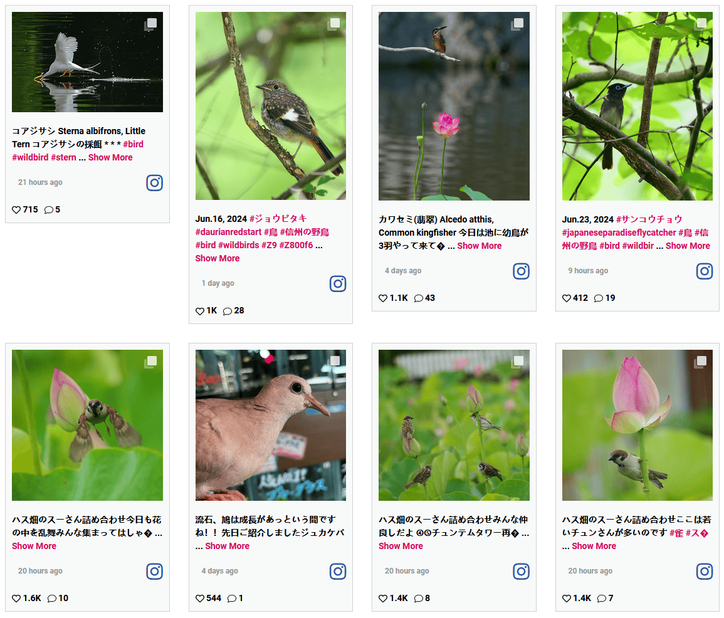
Task: Open the #japaneseparadiseflycatcher hashtag link
Action: [619, 233]
